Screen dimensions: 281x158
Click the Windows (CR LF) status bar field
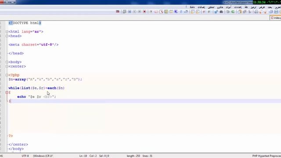click(x=43, y=156)
